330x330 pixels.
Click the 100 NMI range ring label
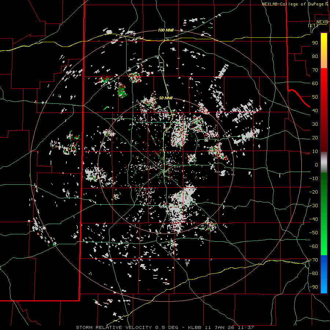point(166,30)
